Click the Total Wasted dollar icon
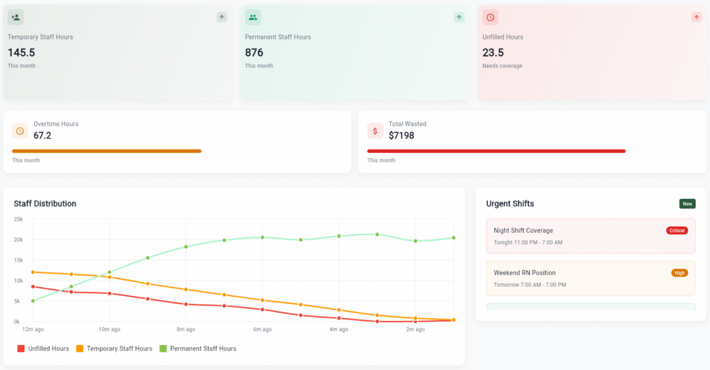Image resolution: width=710 pixels, height=370 pixels. coord(375,130)
